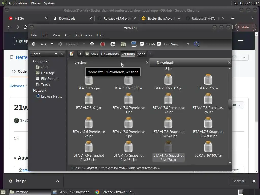Open the Go menu
The width and height of the screenshot is (260, 195).
click(67, 35)
